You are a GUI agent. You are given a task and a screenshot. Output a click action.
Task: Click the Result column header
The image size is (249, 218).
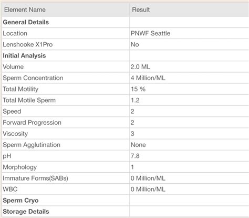(141, 9)
